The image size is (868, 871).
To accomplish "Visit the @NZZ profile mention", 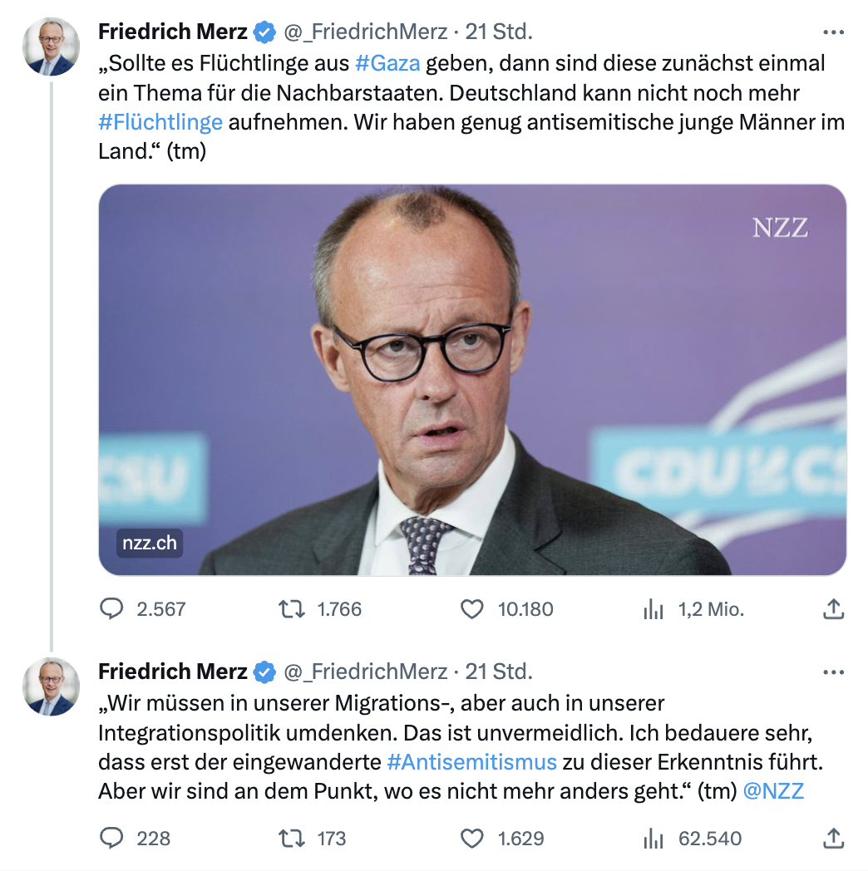I will pyautogui.click(x=772, y=790).
